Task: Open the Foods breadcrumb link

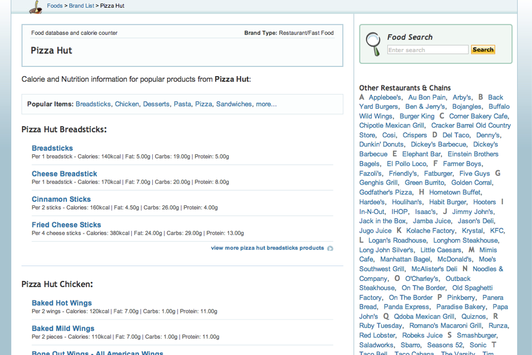Action: coord(55,6)
